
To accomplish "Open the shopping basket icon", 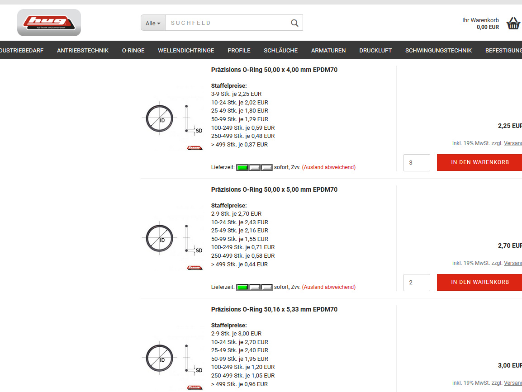I will click(513, 24).
